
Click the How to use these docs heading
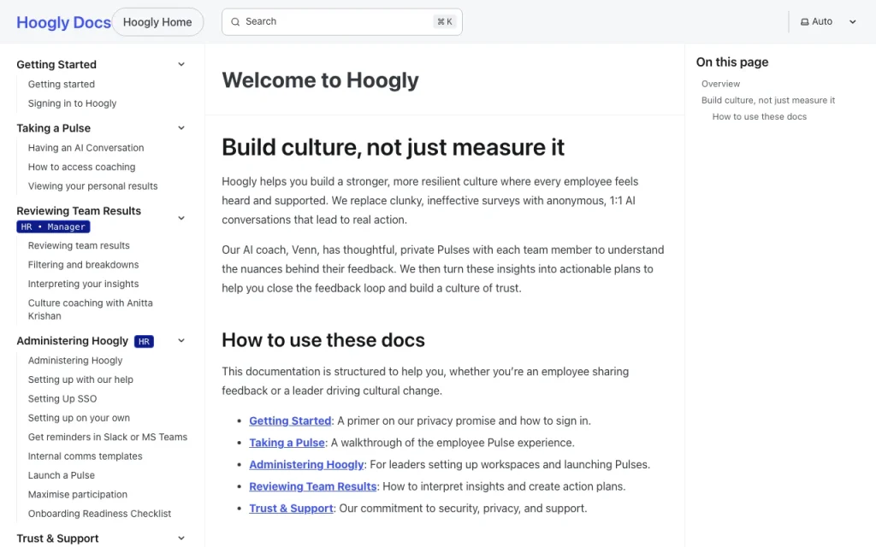coord(323,340)
